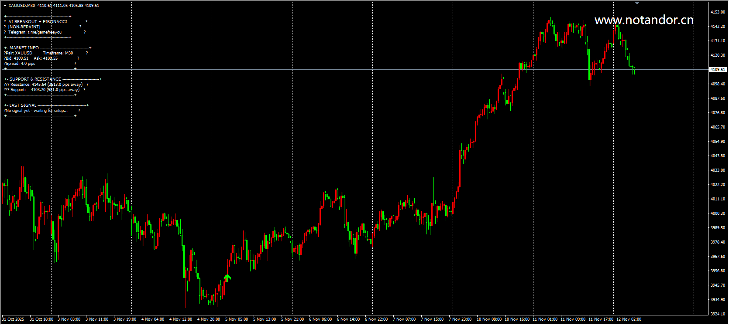Click the Timeframe: M30 text

pos(58,53)
